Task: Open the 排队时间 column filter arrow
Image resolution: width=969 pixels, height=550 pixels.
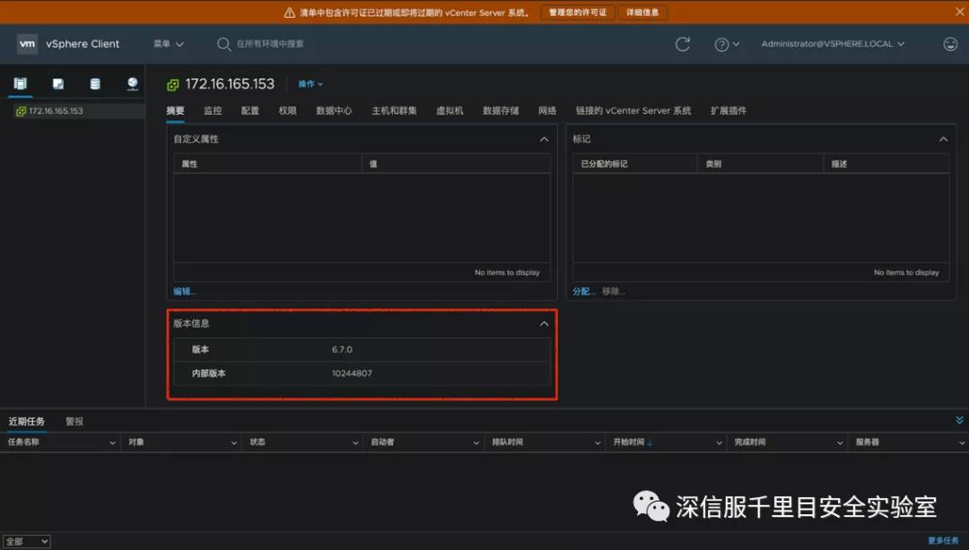Action: (x=598, y=442)
